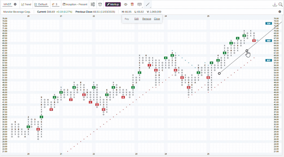The image size is (284, 157).
Task: Click Remove in the Ray popup
Action: [147, 19]
